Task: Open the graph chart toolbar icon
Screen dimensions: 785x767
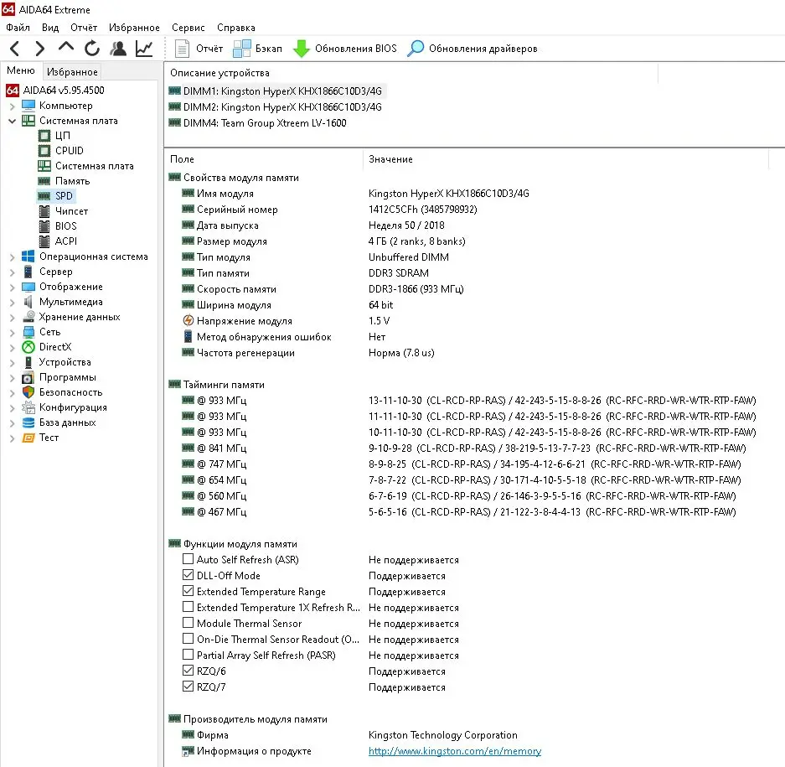Action: (x=144, y=49)
